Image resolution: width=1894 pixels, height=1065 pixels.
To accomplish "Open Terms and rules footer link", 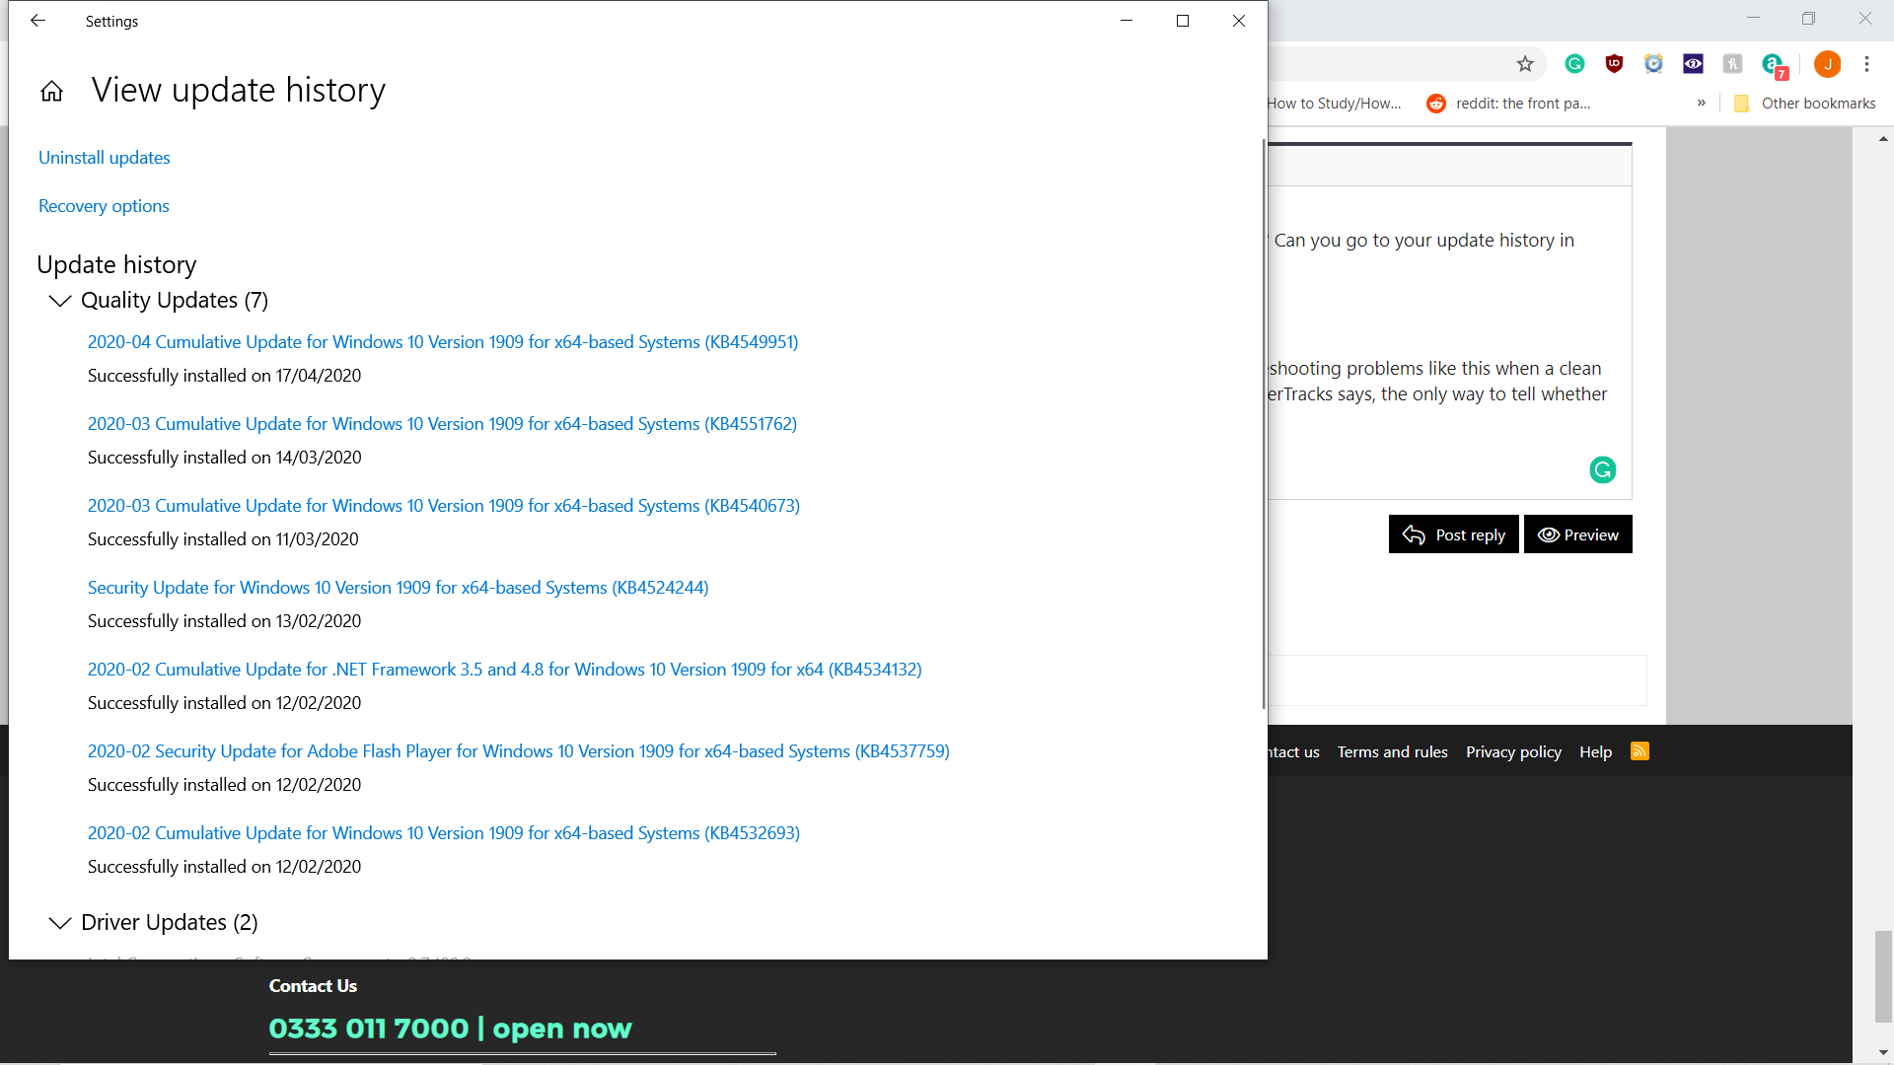I will [1392, 752].
